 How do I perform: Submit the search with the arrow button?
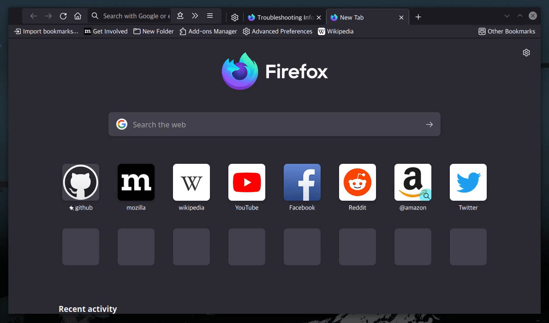pos(429,125)
